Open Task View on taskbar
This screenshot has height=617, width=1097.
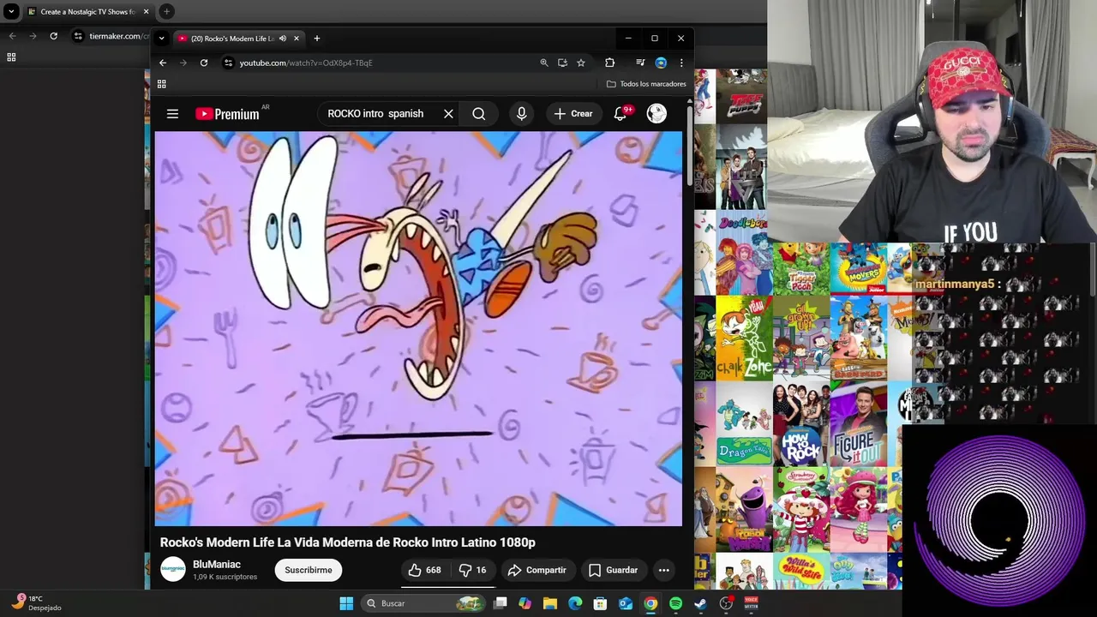[x=501, y=603]
